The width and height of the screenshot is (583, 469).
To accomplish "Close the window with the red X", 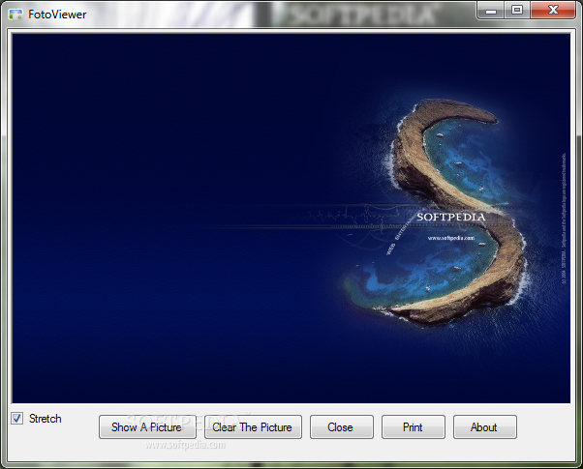I will tap(553, 10).
